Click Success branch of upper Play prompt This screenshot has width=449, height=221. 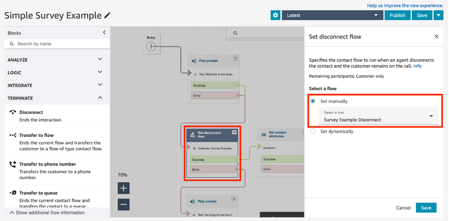click(214, 85)
